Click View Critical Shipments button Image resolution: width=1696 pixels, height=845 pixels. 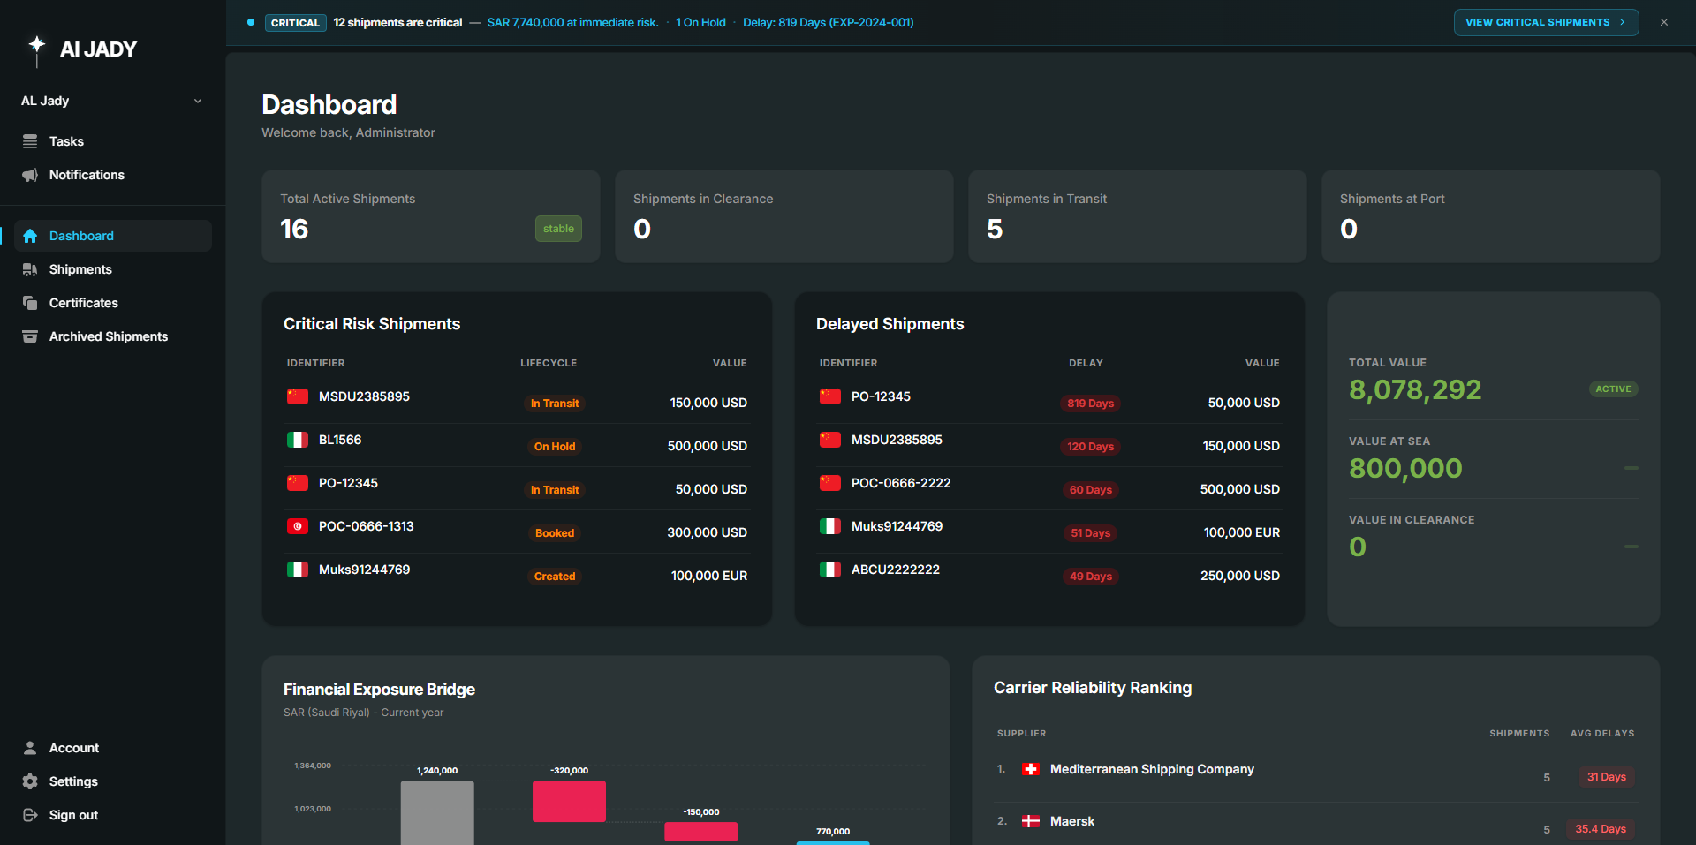coord(1546,22)
